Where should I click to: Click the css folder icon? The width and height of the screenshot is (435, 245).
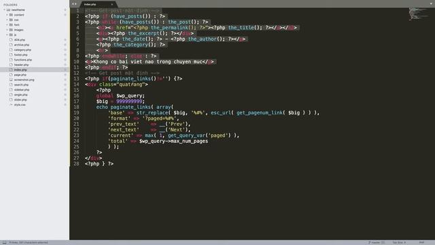pyautogui.click(x=11, y=20)
